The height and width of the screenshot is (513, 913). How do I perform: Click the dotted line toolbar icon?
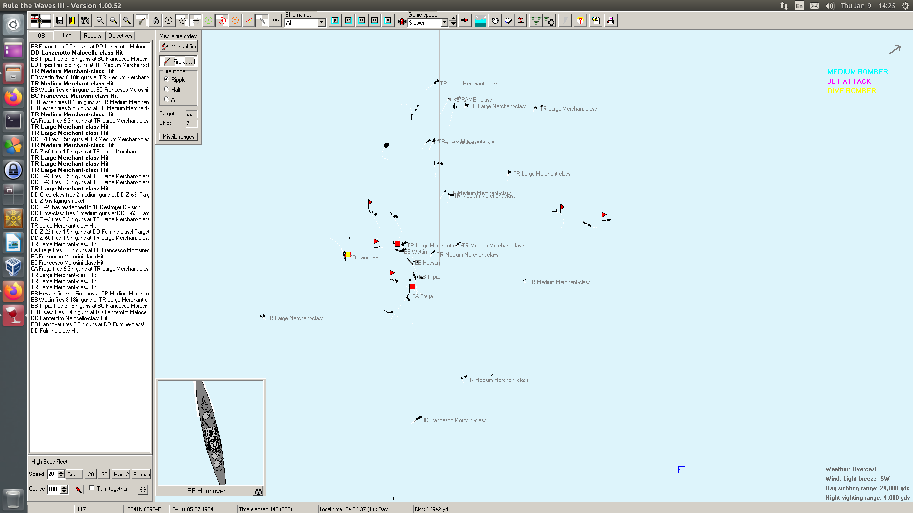(x=275, y=20)
